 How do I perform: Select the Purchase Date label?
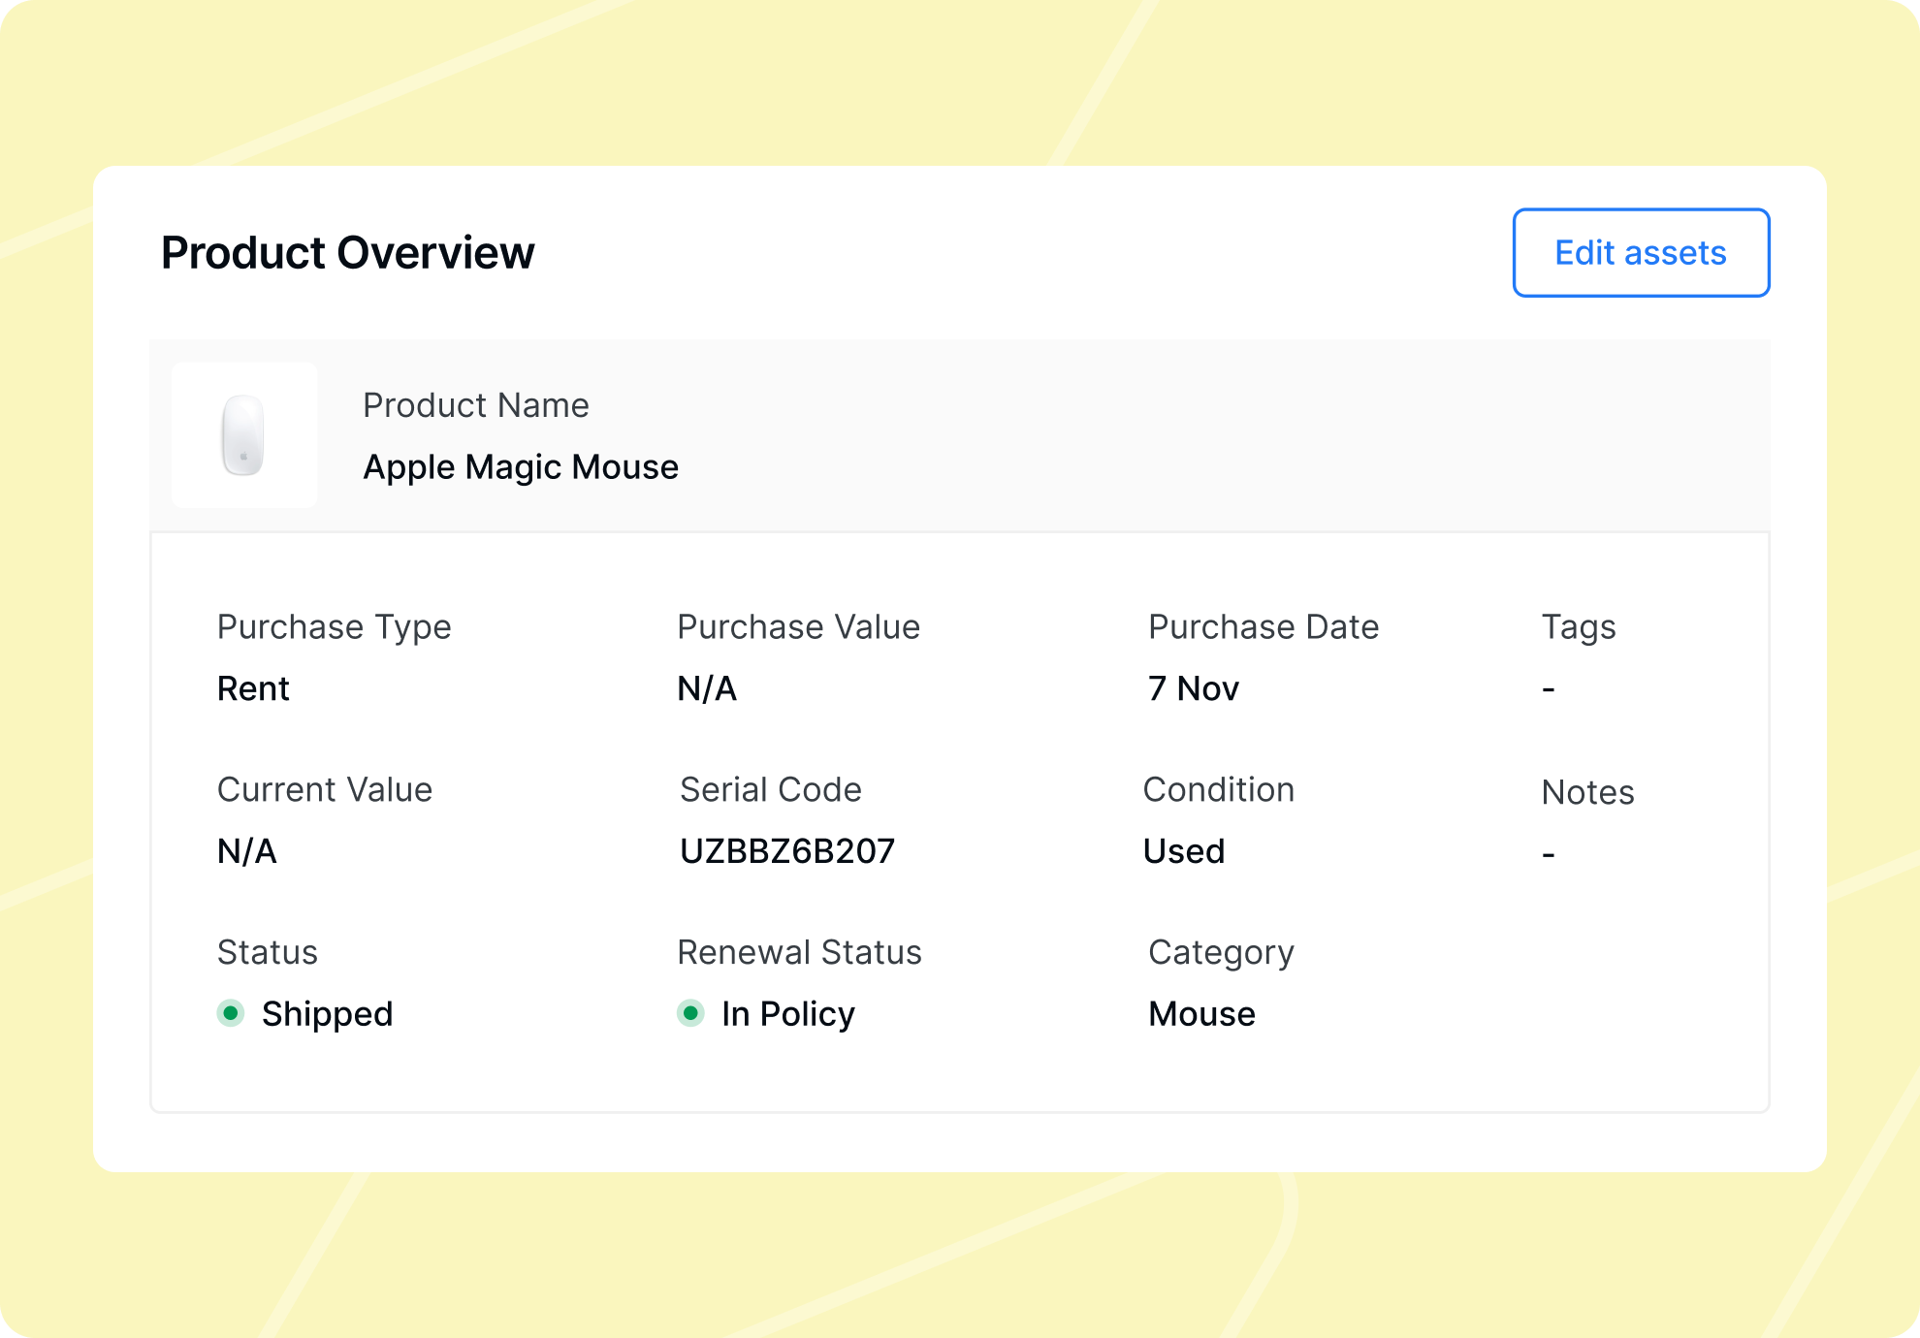tap(1264, 627)
